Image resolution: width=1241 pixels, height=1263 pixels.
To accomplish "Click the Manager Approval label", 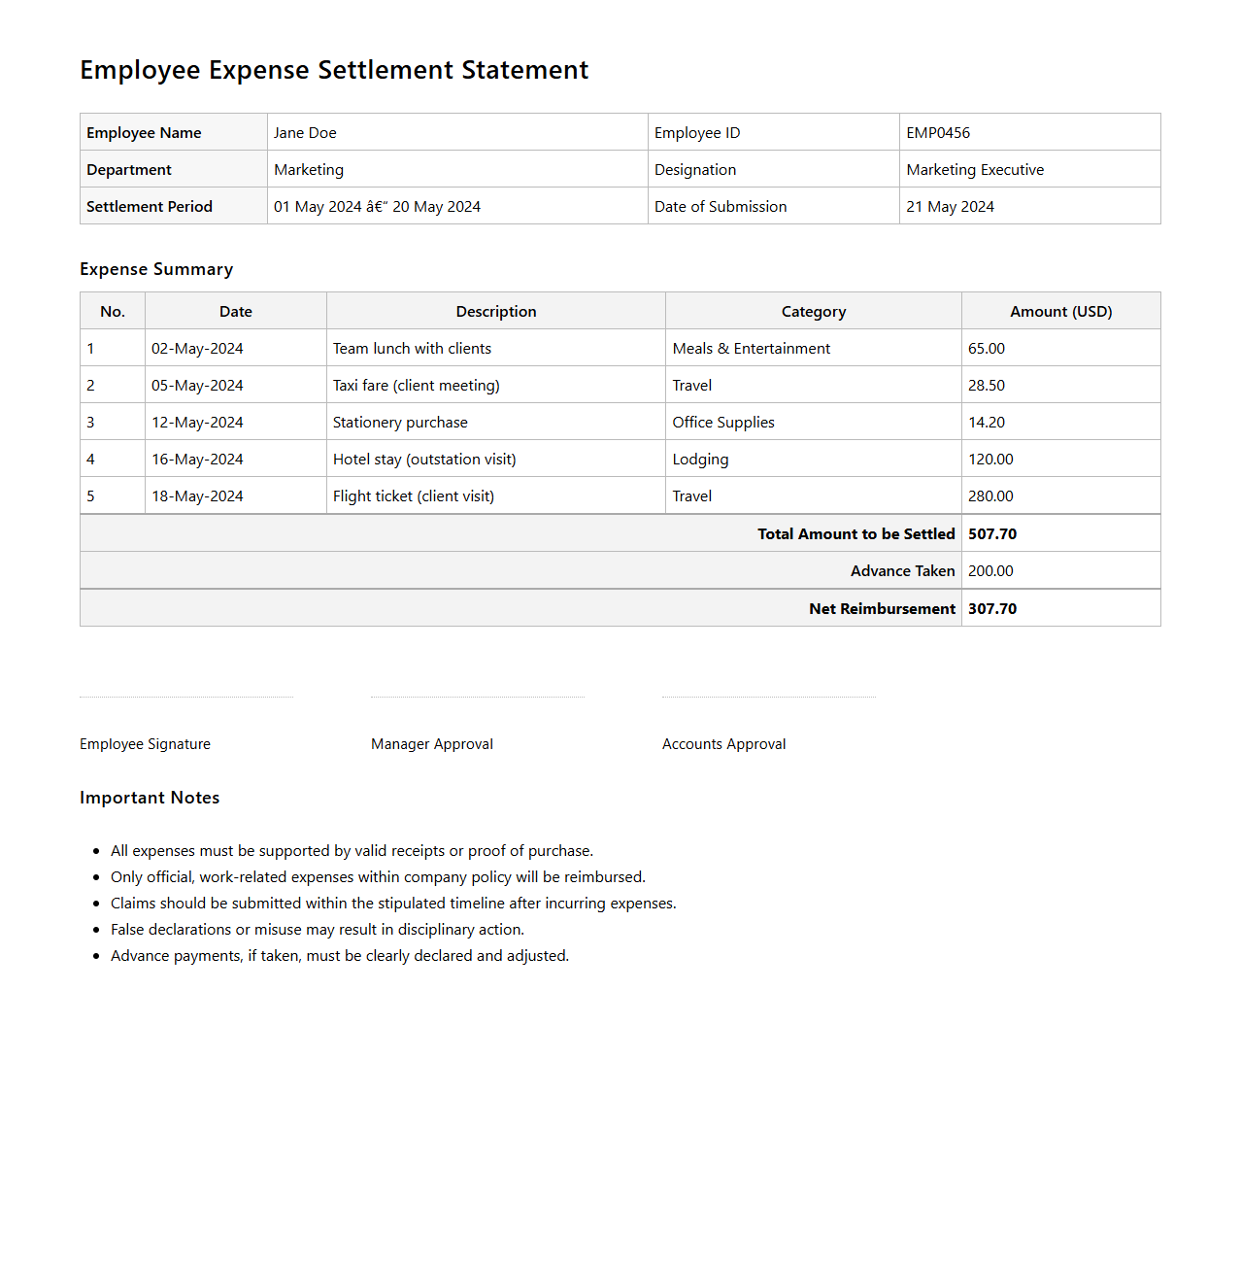I will click(x=432, y=744).
